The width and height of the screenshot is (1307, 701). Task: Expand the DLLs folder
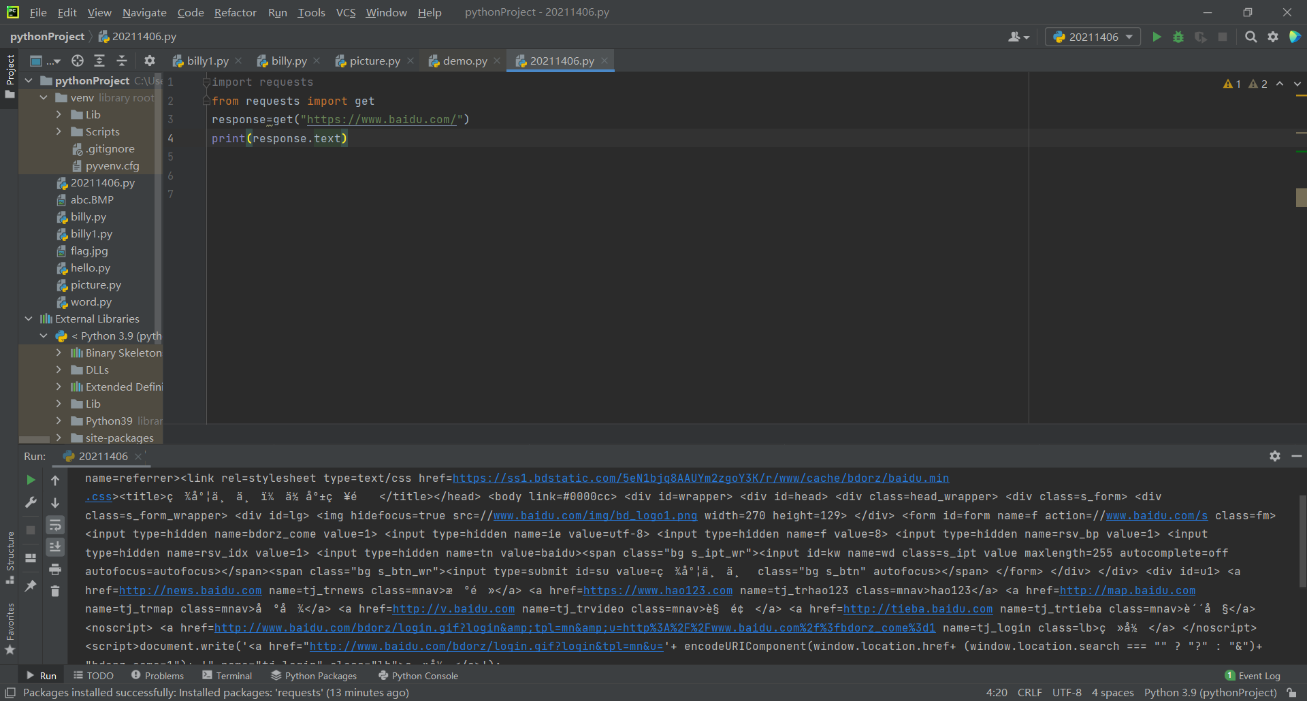59,370
